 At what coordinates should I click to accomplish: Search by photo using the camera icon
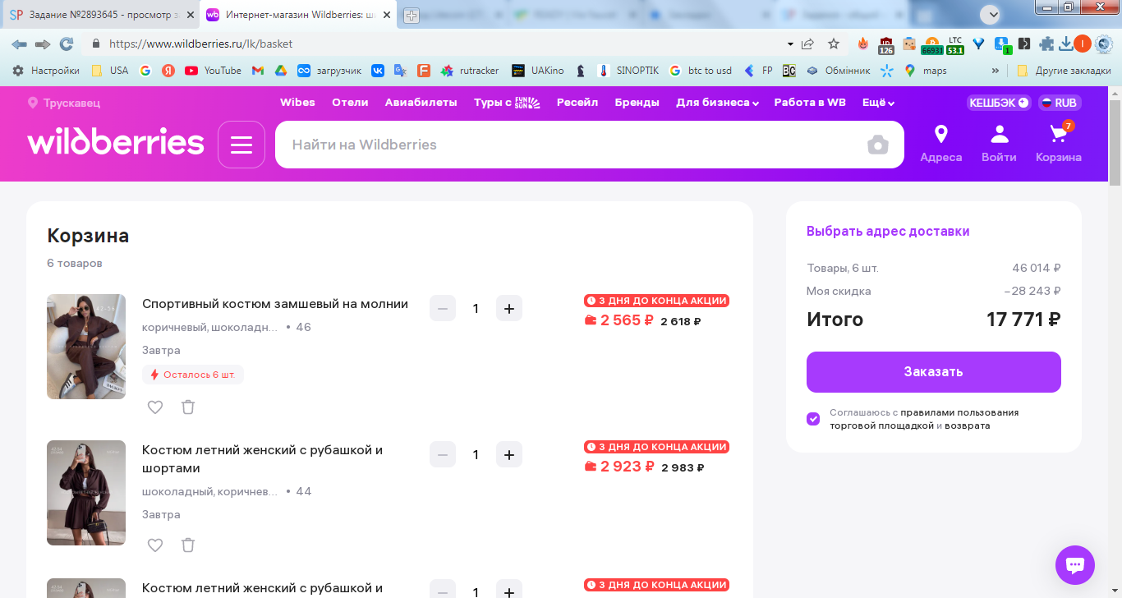(878, 145)
